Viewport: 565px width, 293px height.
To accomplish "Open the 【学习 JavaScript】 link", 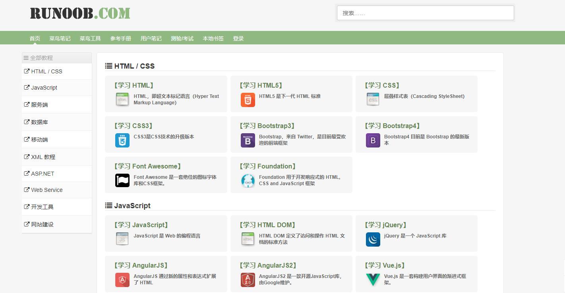I will (x=141, y=225).
